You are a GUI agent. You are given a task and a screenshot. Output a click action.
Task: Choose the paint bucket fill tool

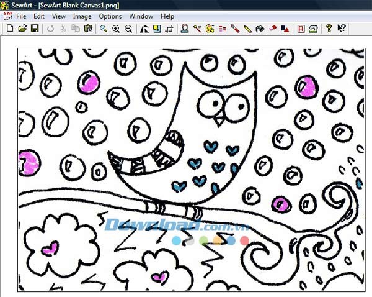(x=260, y=29)
